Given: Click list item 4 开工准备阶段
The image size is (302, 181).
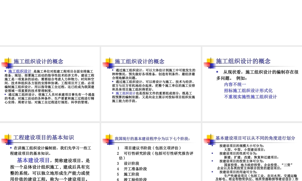Looking at the screenshot, I should pyautogui.click(x=132, y=169).
